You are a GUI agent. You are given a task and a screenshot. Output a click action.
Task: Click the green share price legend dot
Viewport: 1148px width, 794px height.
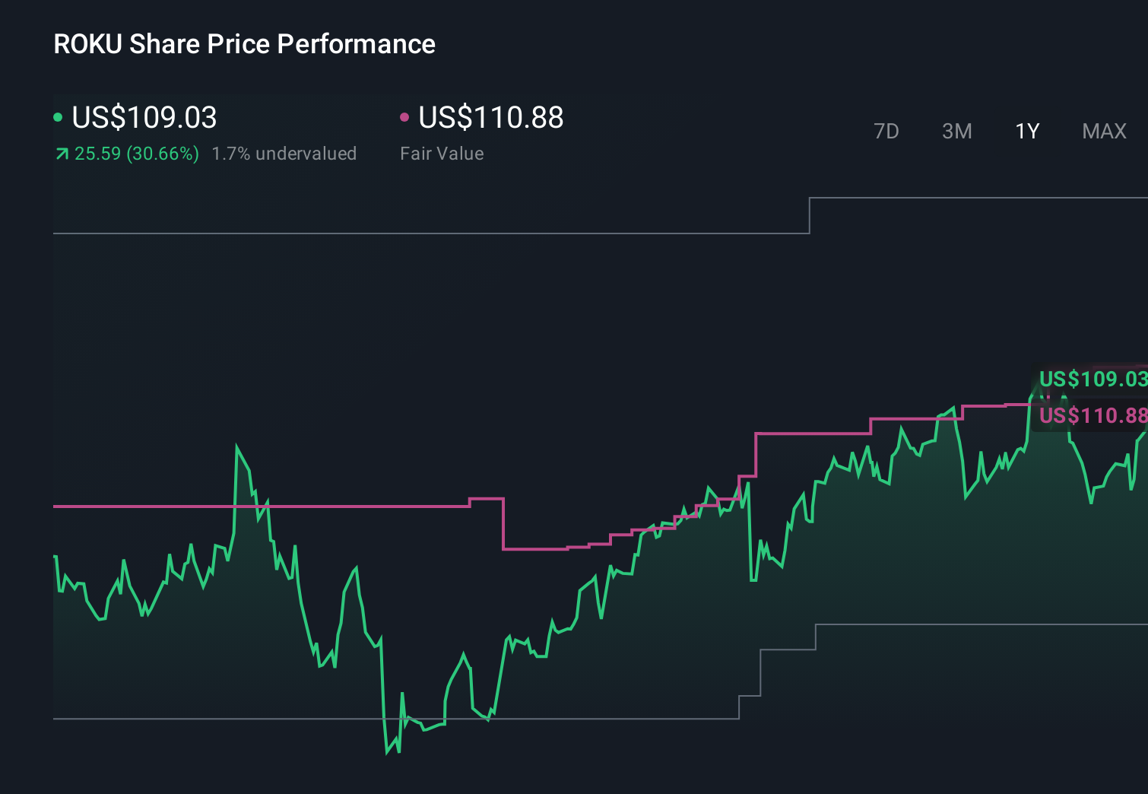point(57,116)
